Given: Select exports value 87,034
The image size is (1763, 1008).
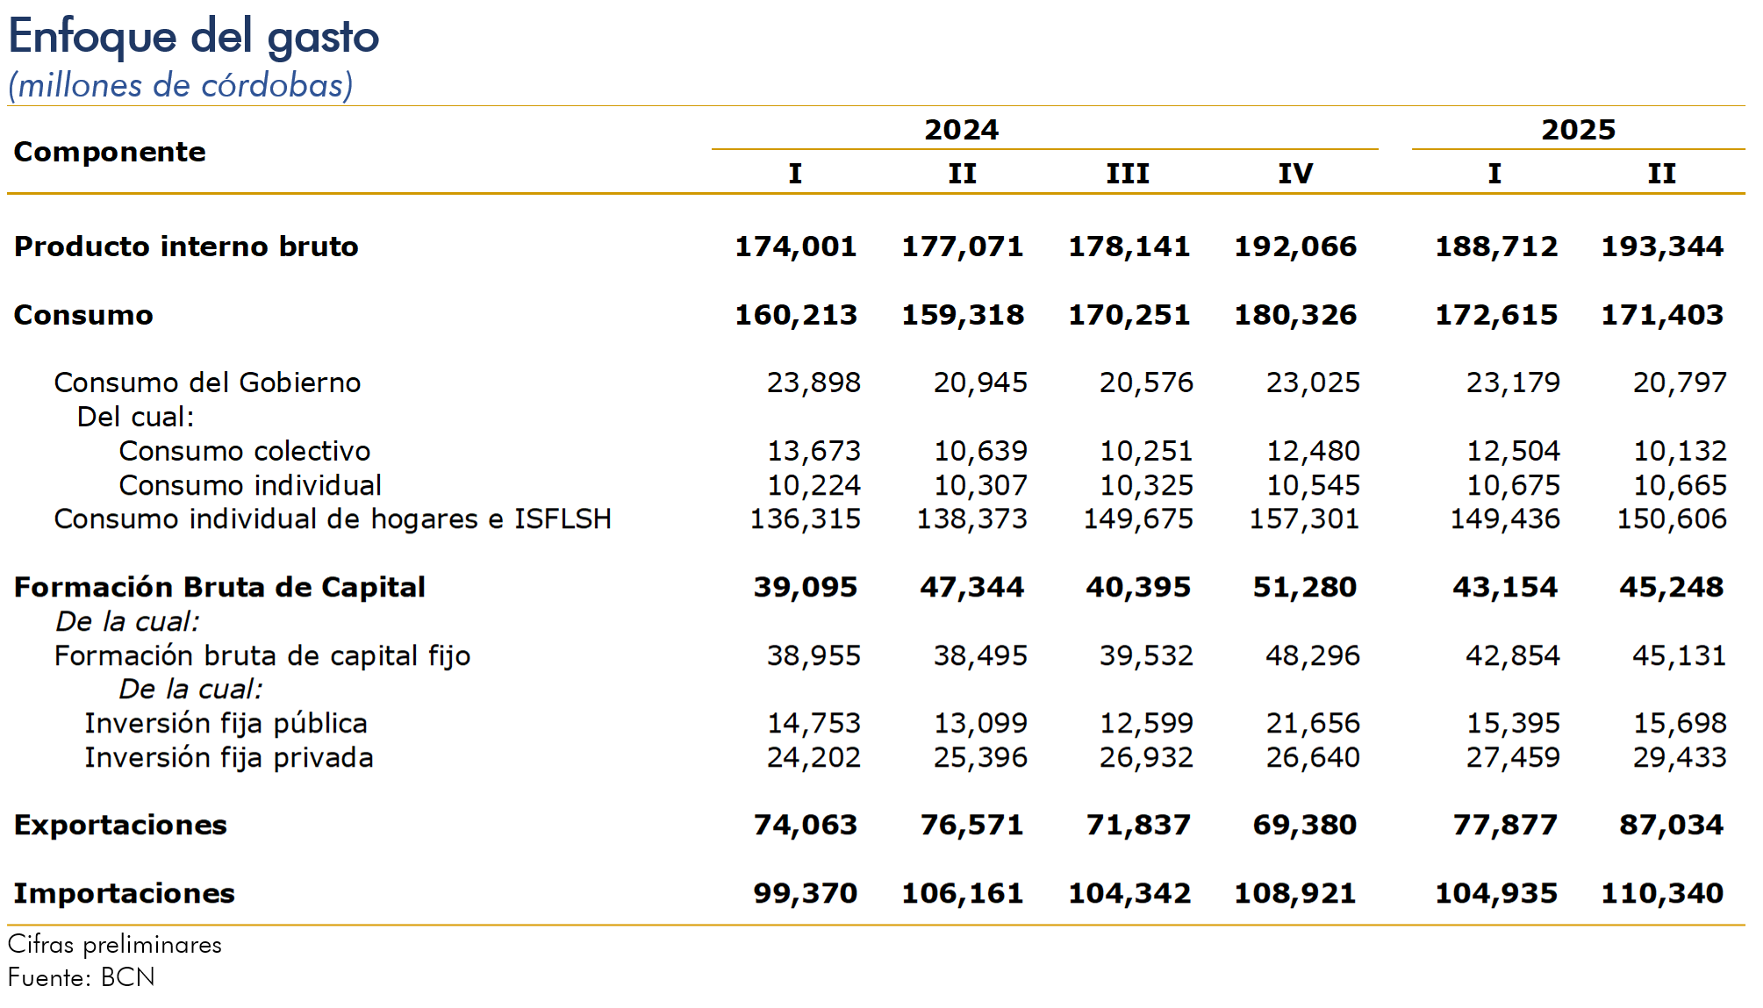Looking at the screenshot, I should point(1671,826).
